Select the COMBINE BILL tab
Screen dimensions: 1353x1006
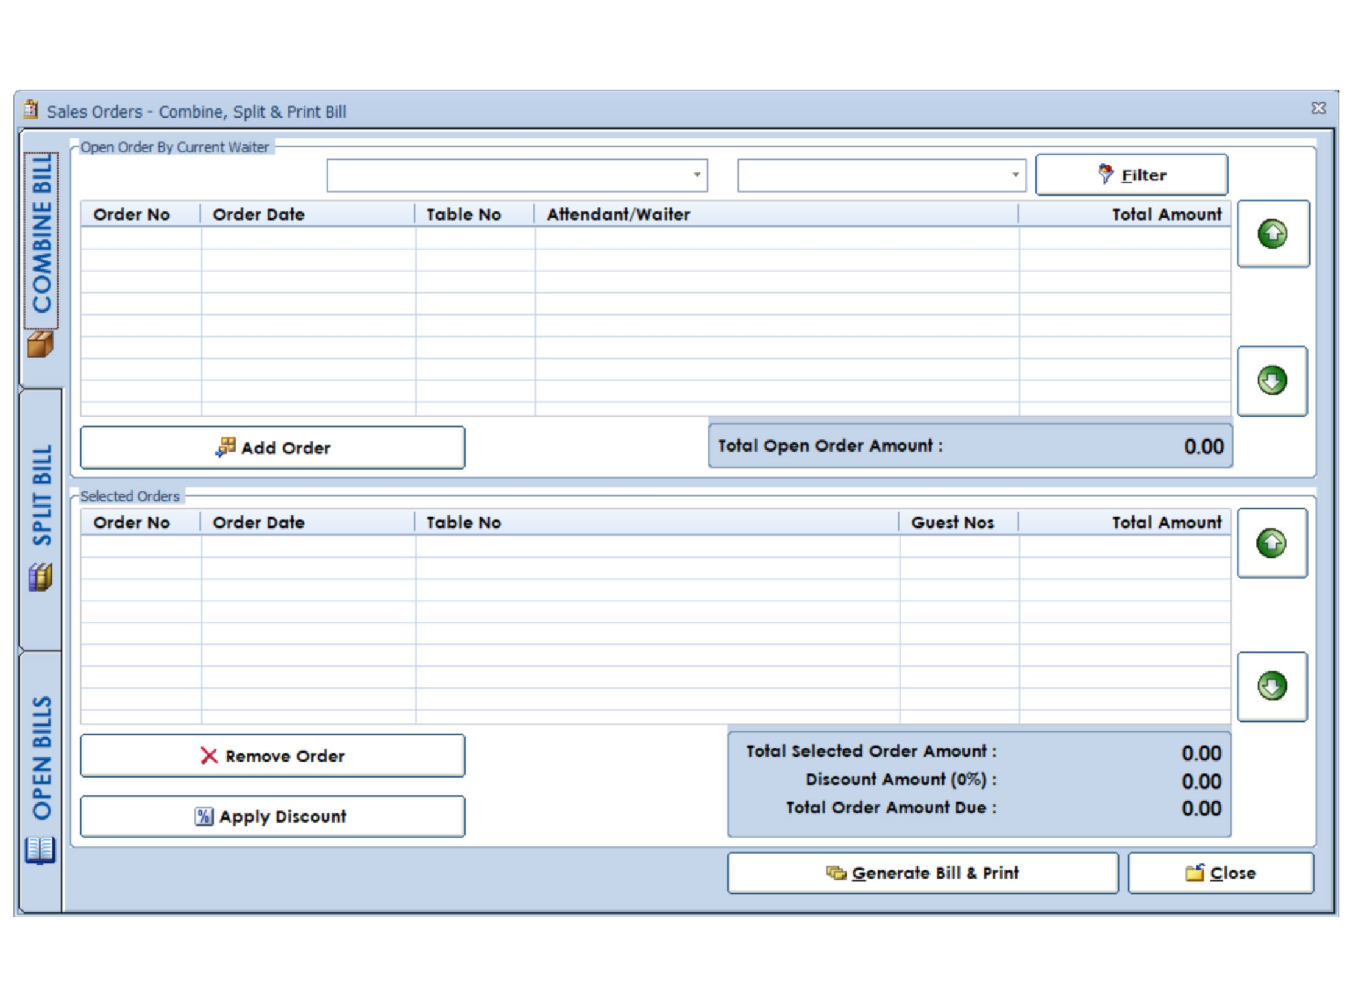point(41,235)
